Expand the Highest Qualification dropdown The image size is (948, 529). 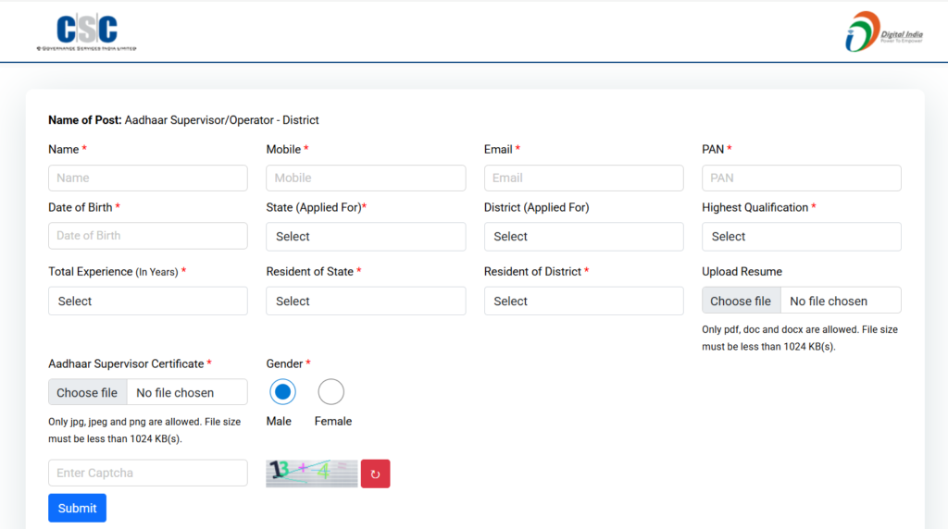click(x=801, y=237)
